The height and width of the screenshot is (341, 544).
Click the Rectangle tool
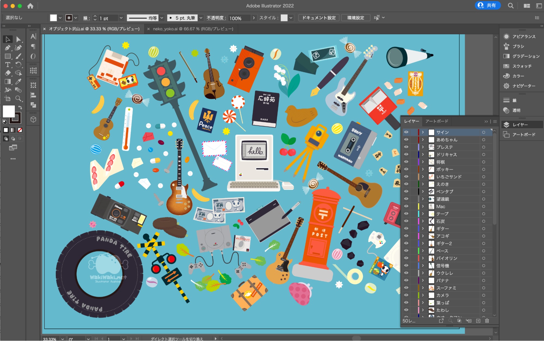(x=7, y=56)
